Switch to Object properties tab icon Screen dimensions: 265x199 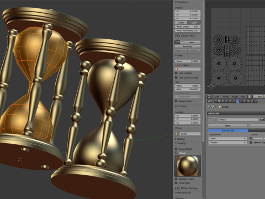[230, 101]
